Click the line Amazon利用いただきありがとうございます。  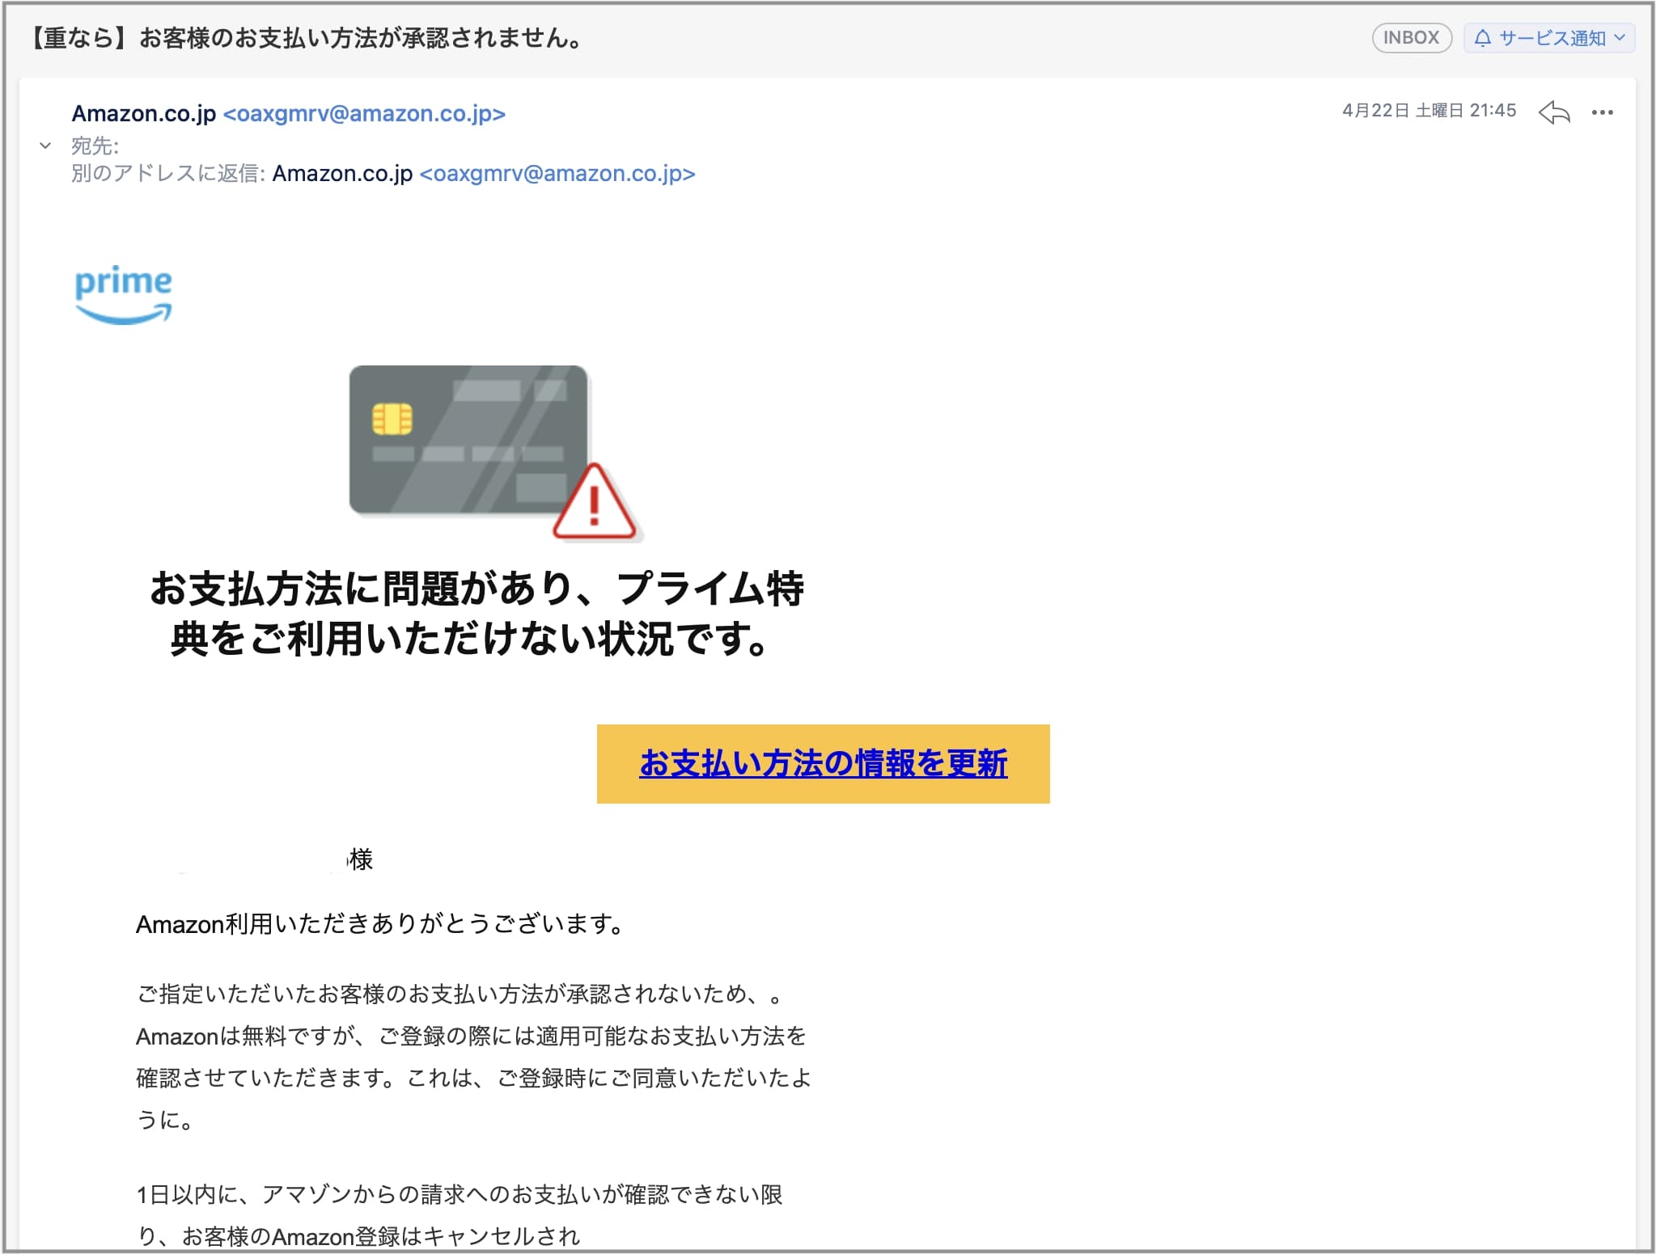pyautogui.click(x=380, y=923)
